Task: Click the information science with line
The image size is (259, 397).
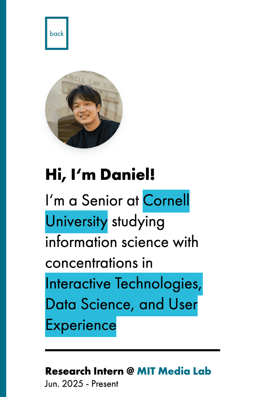Action: pyautogui.click(x=122, y=242)
